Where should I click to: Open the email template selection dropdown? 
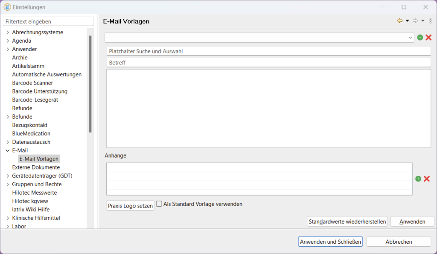[410, 38]
